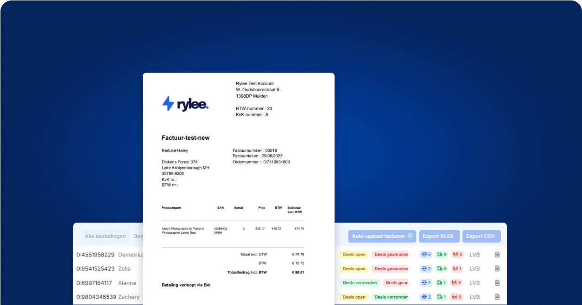
Task: Click blue box badge showing 5
Action: point(426,255)
